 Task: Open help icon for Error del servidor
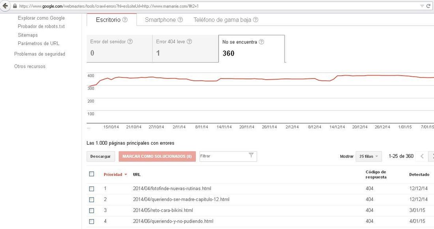point(130,41)
